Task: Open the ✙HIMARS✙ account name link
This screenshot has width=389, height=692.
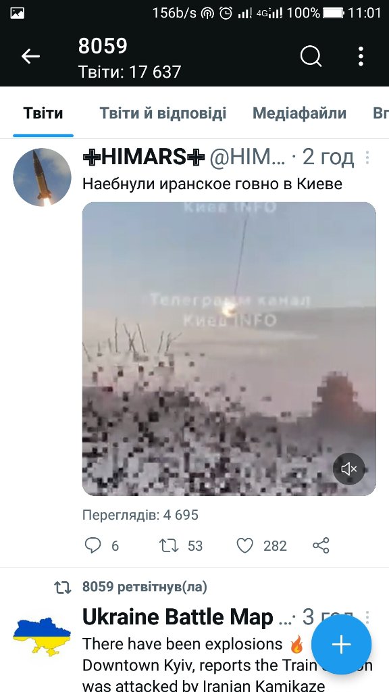Action: (144, 157)
